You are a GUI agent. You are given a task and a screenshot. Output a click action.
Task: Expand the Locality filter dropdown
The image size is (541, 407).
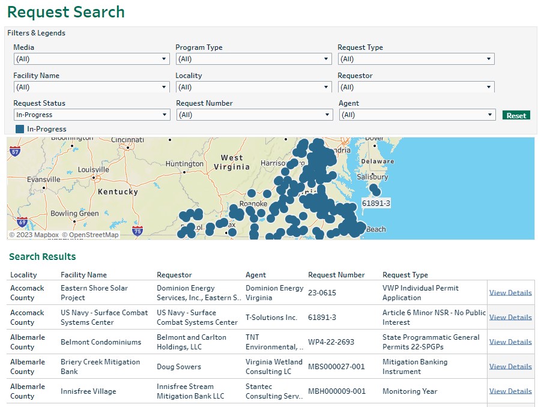[x=253, y=87]
